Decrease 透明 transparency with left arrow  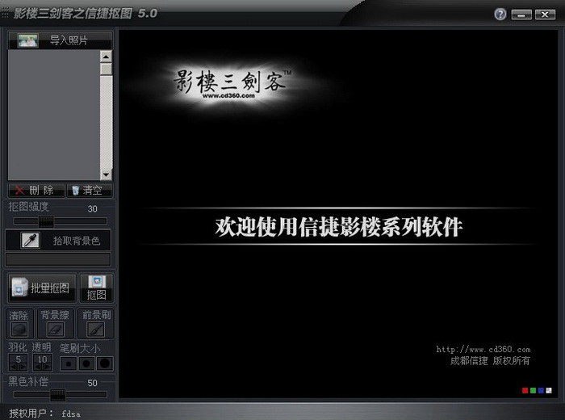point(38,367)
